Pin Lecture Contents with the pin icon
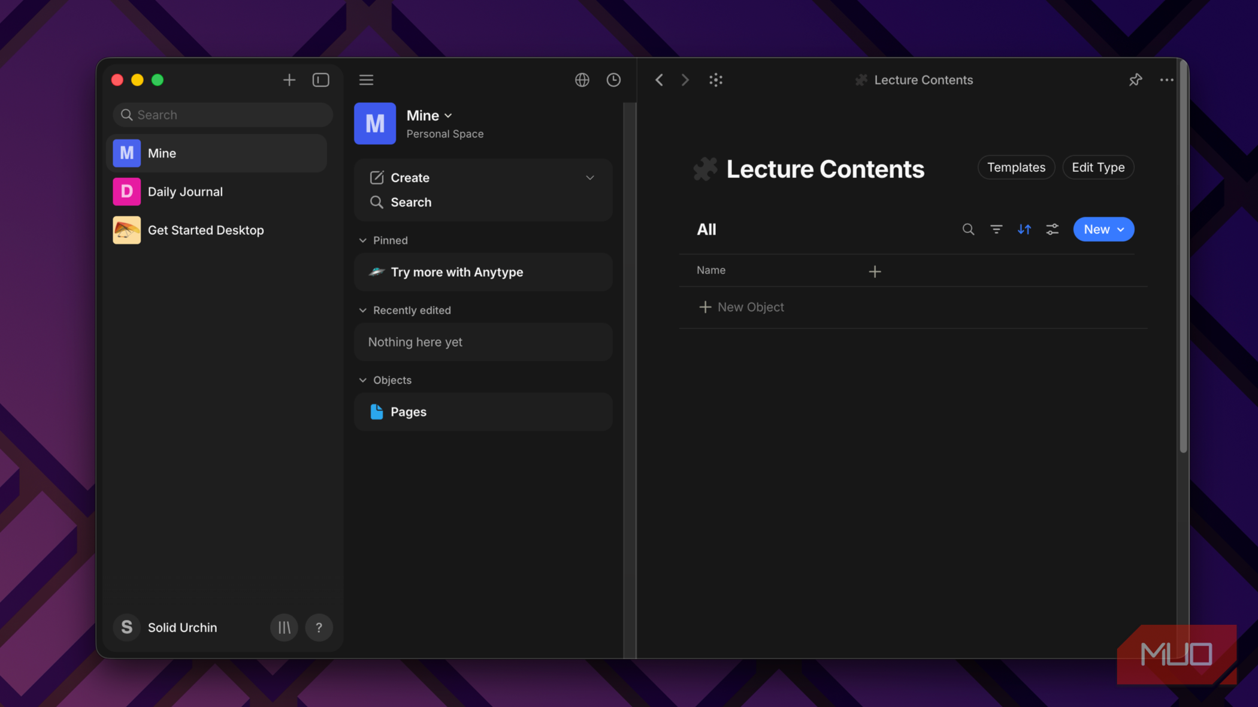Viewport: 1258px width, 707px height. [x=1135, y=80]
